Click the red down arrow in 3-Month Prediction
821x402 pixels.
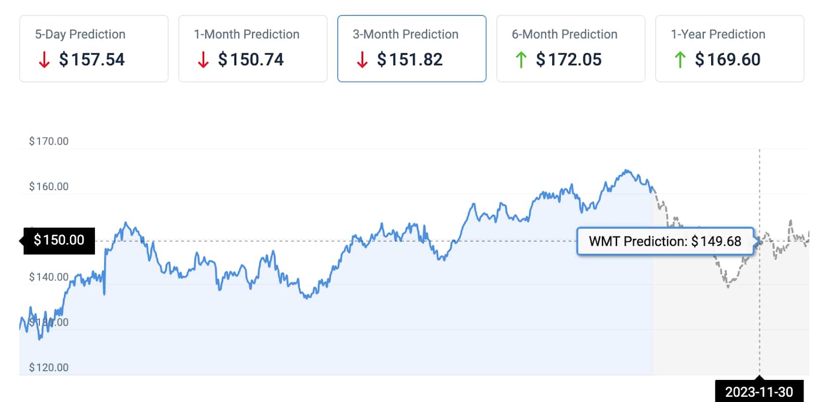[x=362, y=59]
